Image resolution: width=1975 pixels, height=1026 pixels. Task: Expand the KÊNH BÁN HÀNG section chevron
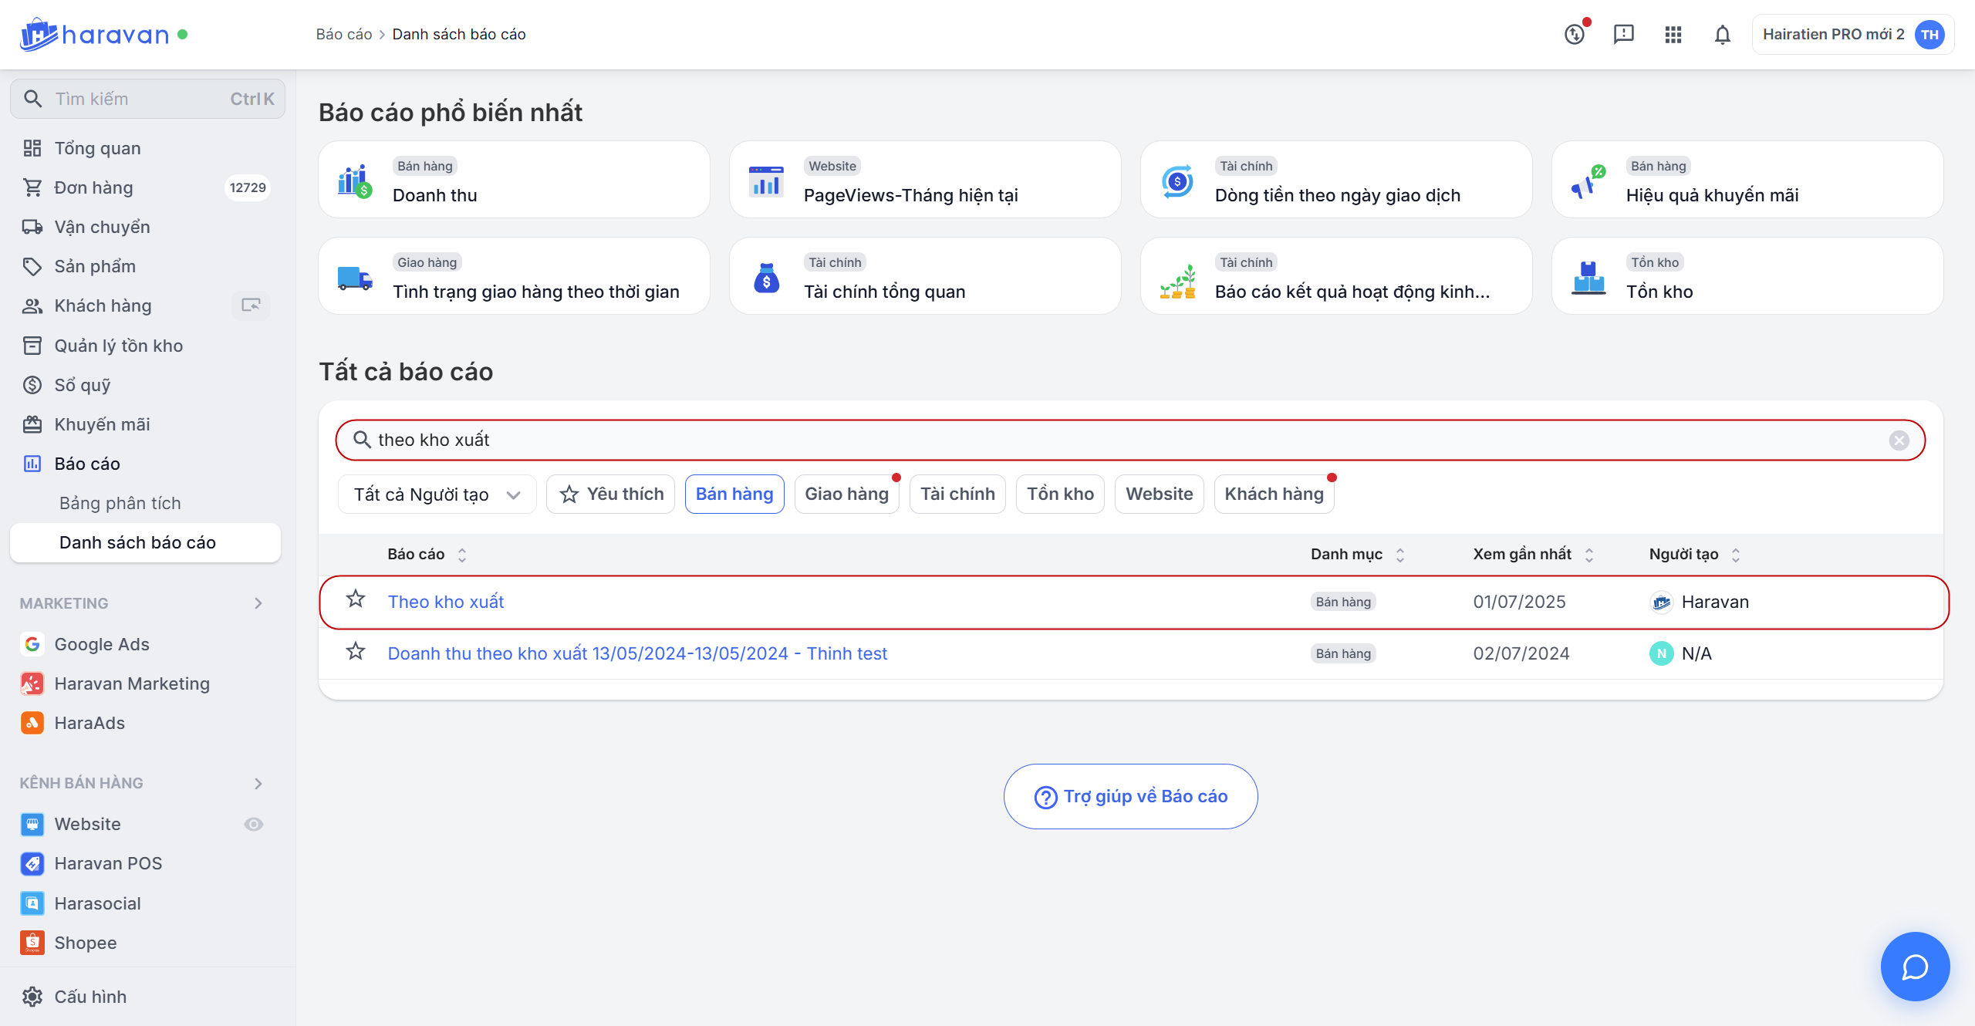click(258, 783)
